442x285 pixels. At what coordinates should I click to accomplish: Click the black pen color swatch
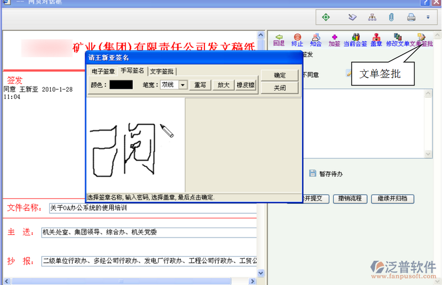coord(121,85)
